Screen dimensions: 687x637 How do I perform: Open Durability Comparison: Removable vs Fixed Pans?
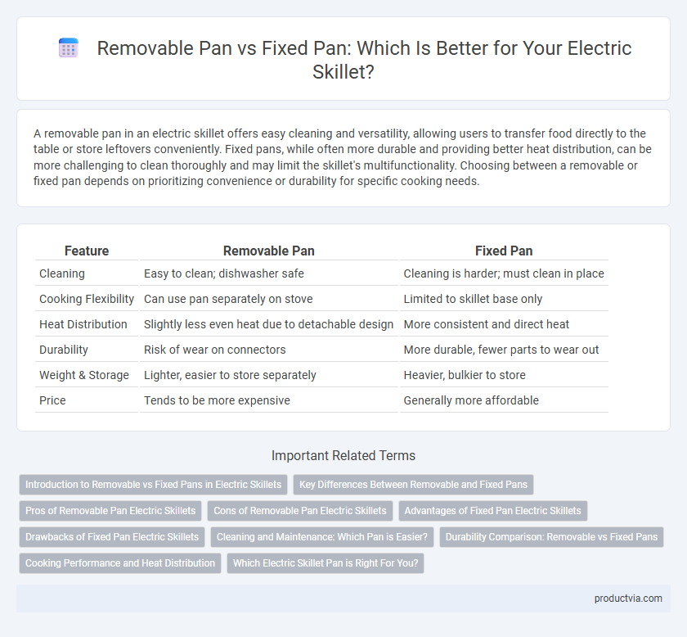click(x=551, y=536)
